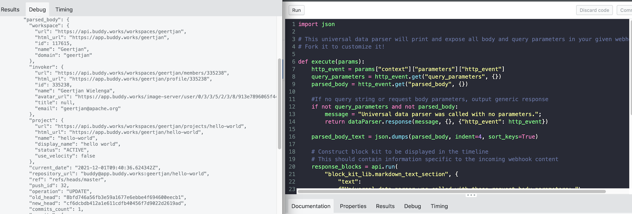The height and width of the screenshot is (214, 632).
Task: Click the "old_head" hash line
Action: pos(107,197)
